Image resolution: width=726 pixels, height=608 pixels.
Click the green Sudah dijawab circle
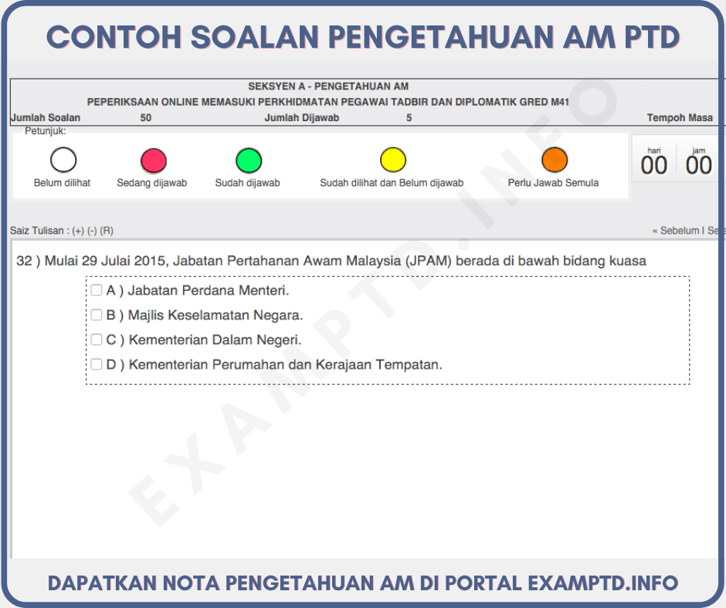tap(249, 160)
